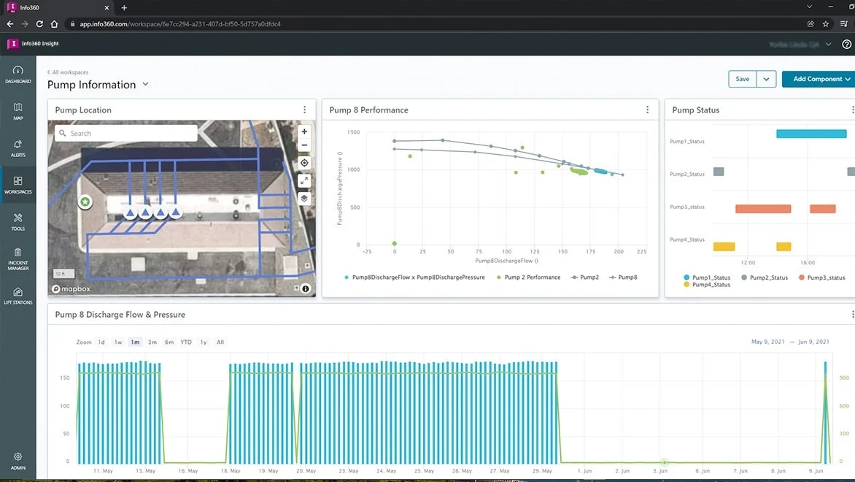This screenshot has height=482, width=855.
Task: Open the Alerts panel from the sidebar
Action: tap(18, 148)
